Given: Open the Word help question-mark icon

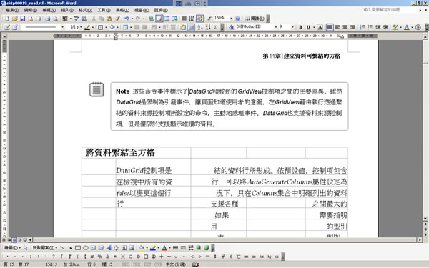Looking at the screenshot, I should pos(238,19).
